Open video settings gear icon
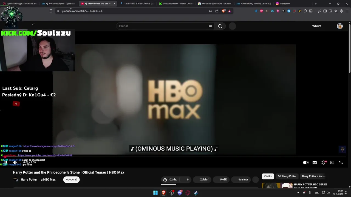 click(x=323, y=163)
